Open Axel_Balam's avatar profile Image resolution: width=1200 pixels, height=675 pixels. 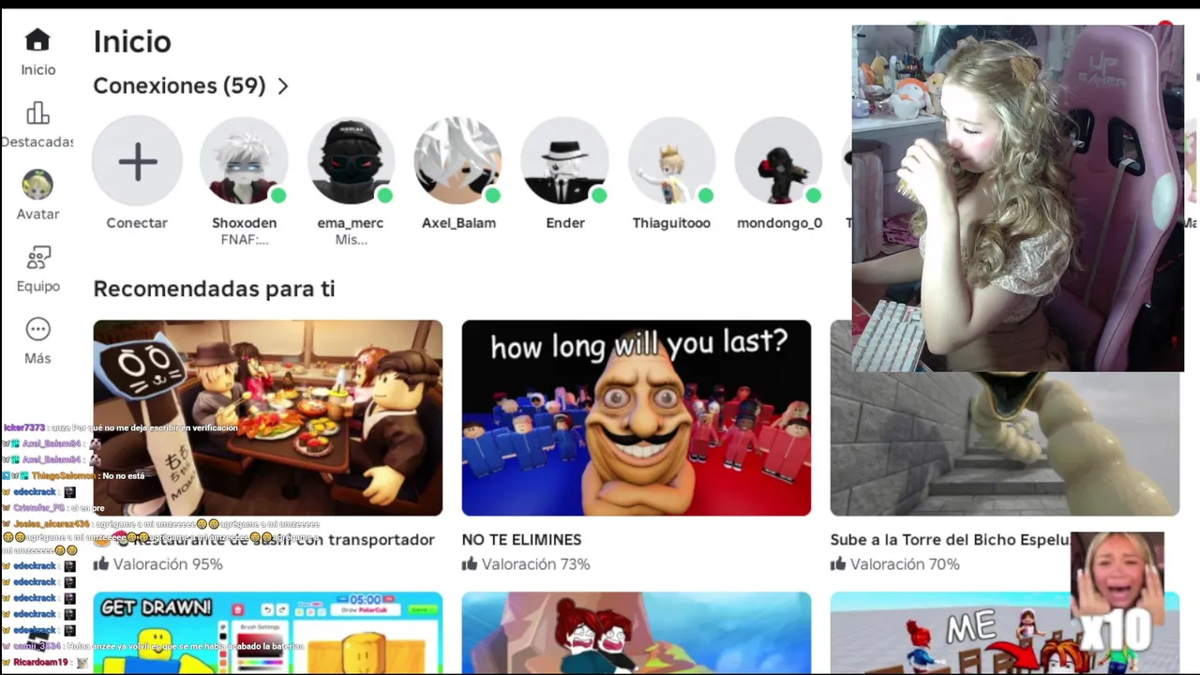[x=458, y=161]
